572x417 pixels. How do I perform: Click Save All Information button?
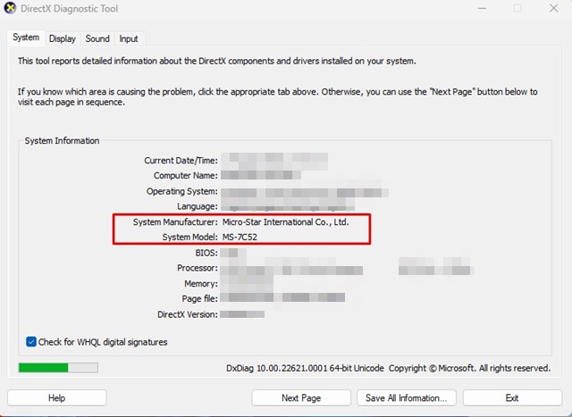407,397
